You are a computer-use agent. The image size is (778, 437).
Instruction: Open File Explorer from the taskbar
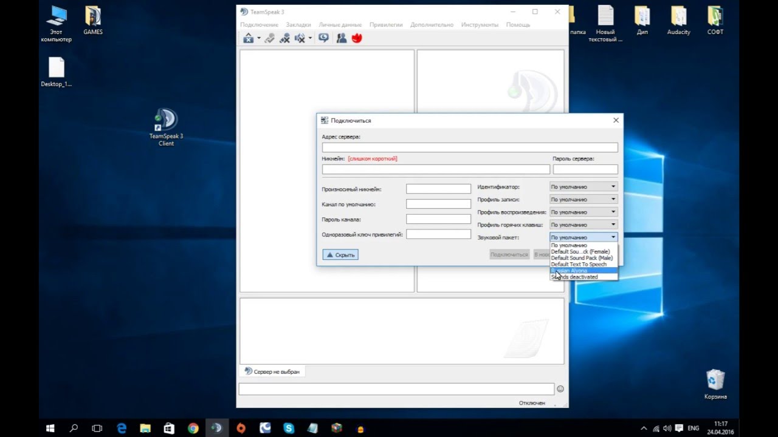145,428
